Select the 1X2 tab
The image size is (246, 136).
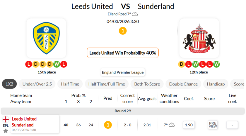coord(9,84)
